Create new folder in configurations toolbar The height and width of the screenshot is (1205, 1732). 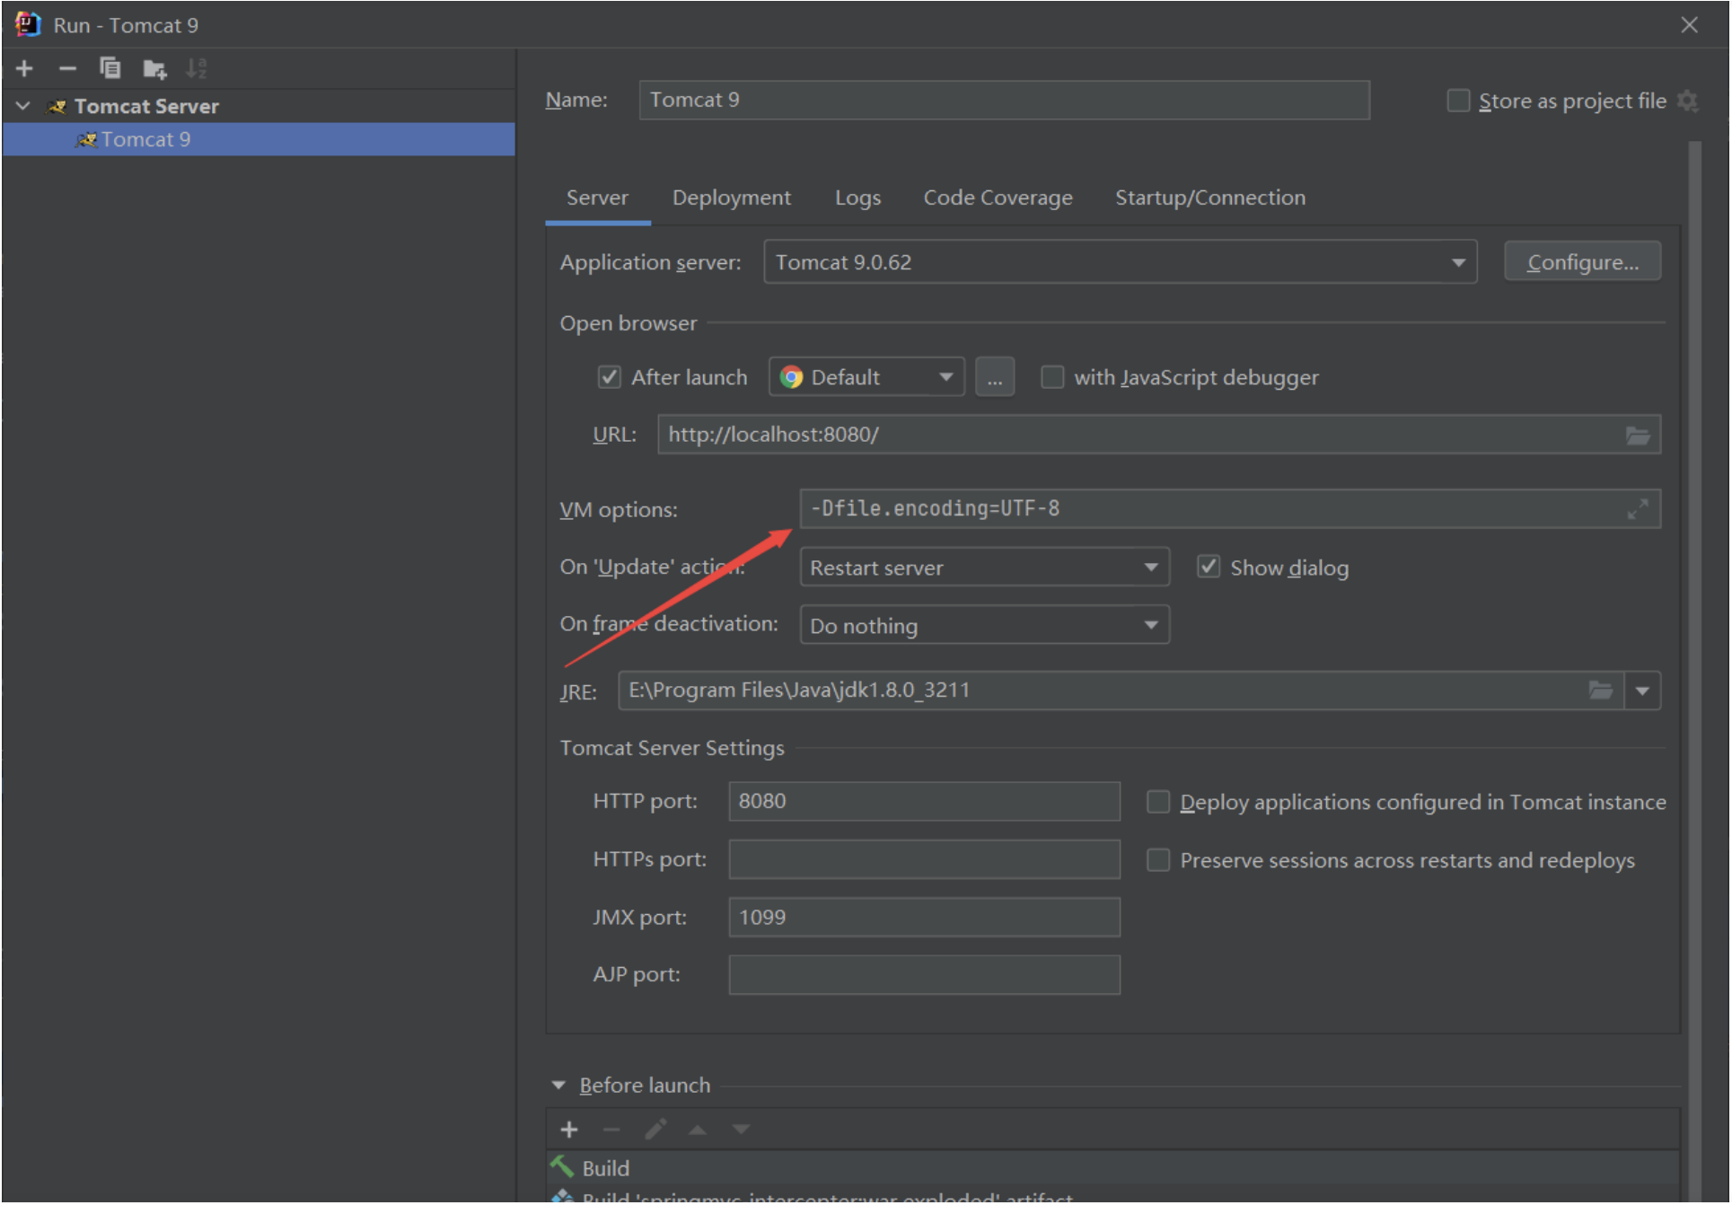[x=154, y=68]
